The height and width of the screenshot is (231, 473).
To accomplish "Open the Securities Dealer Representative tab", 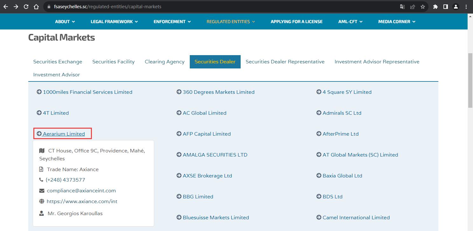I will (x=285, y=61).
